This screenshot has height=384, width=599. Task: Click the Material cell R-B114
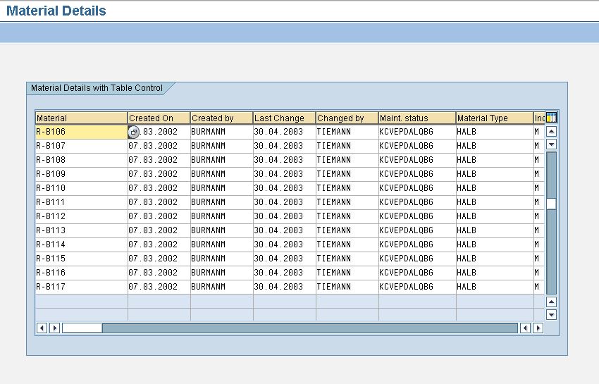81,244
